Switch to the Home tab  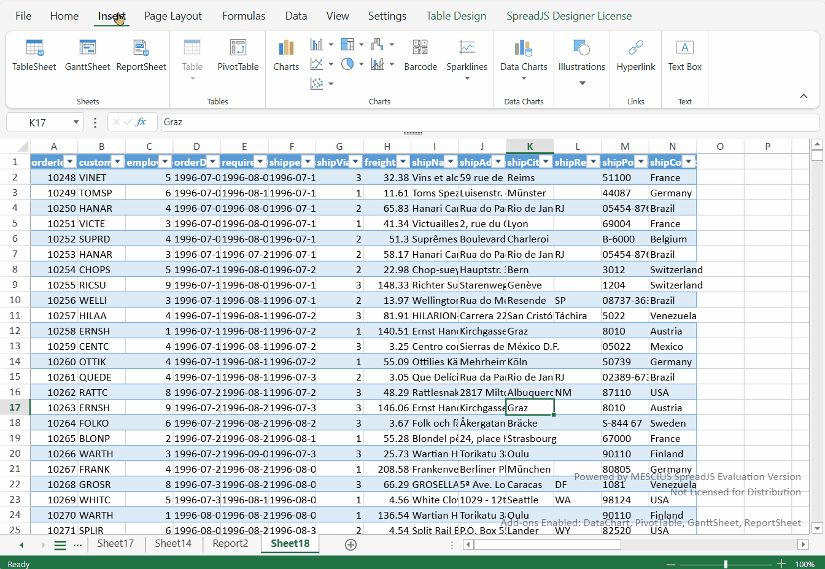coord(64,16)
